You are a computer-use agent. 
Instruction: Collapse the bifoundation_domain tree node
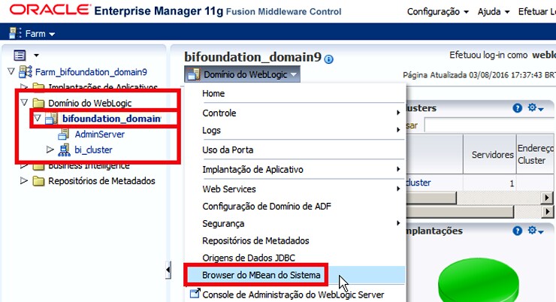point(38,118)
